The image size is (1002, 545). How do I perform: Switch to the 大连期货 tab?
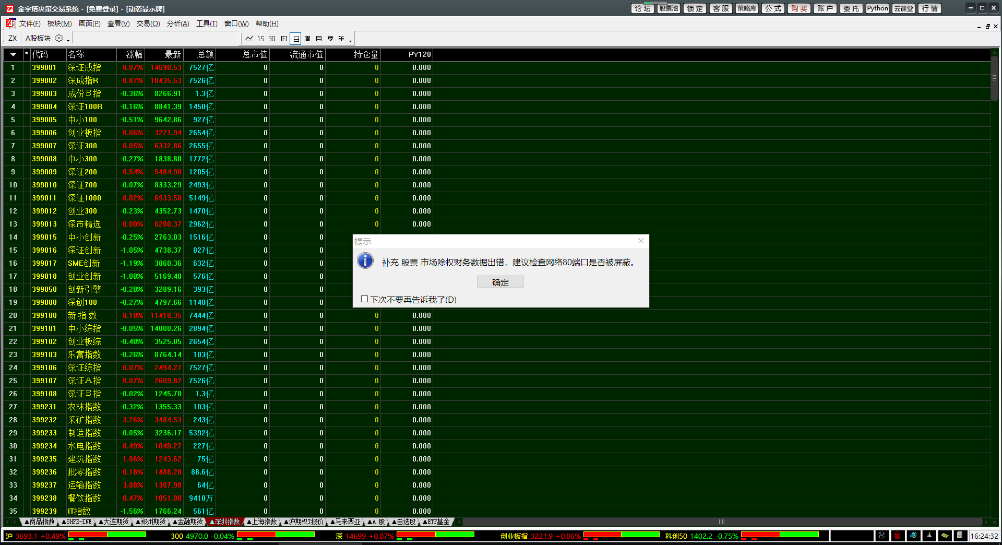pyautogui.click(x=114, y=522)
